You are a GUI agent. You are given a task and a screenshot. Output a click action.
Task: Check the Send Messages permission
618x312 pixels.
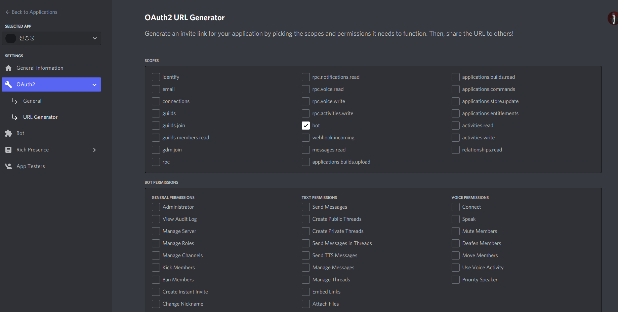tap(306, 207)
